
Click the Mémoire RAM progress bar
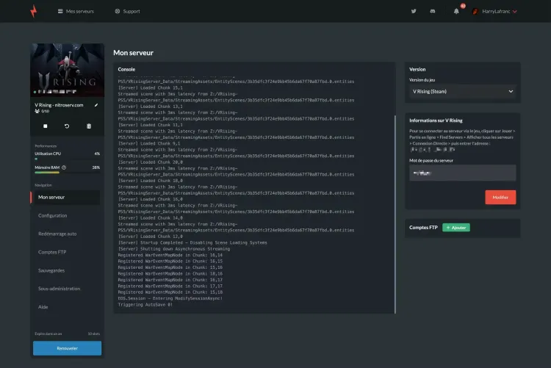click(67, 172)
